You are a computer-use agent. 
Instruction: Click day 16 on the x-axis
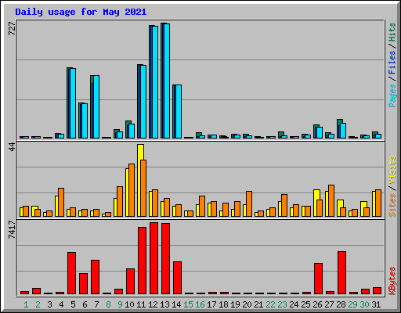point(200,304)
